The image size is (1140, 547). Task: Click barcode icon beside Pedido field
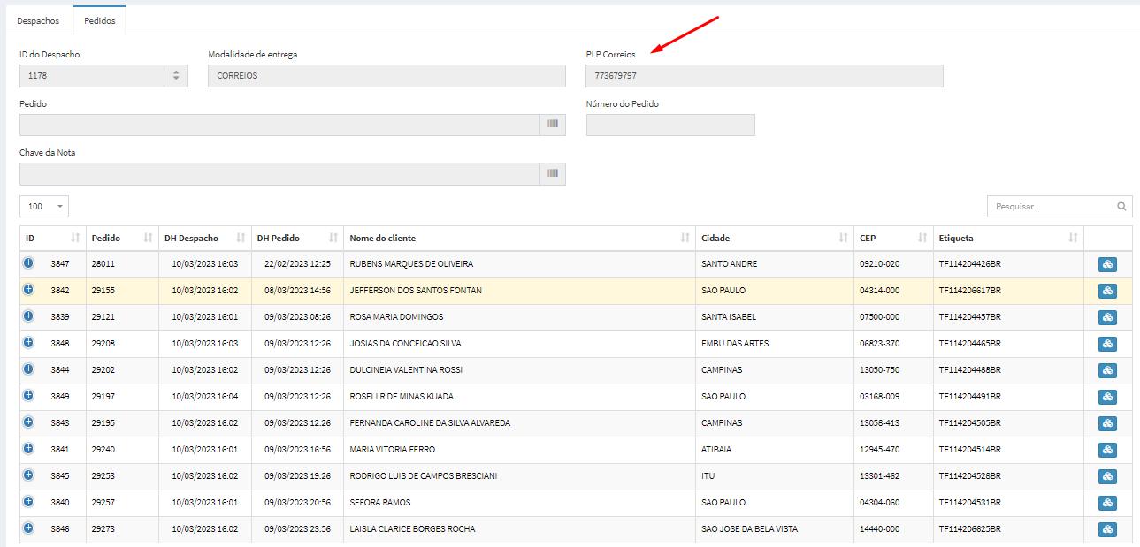[553, 125]
